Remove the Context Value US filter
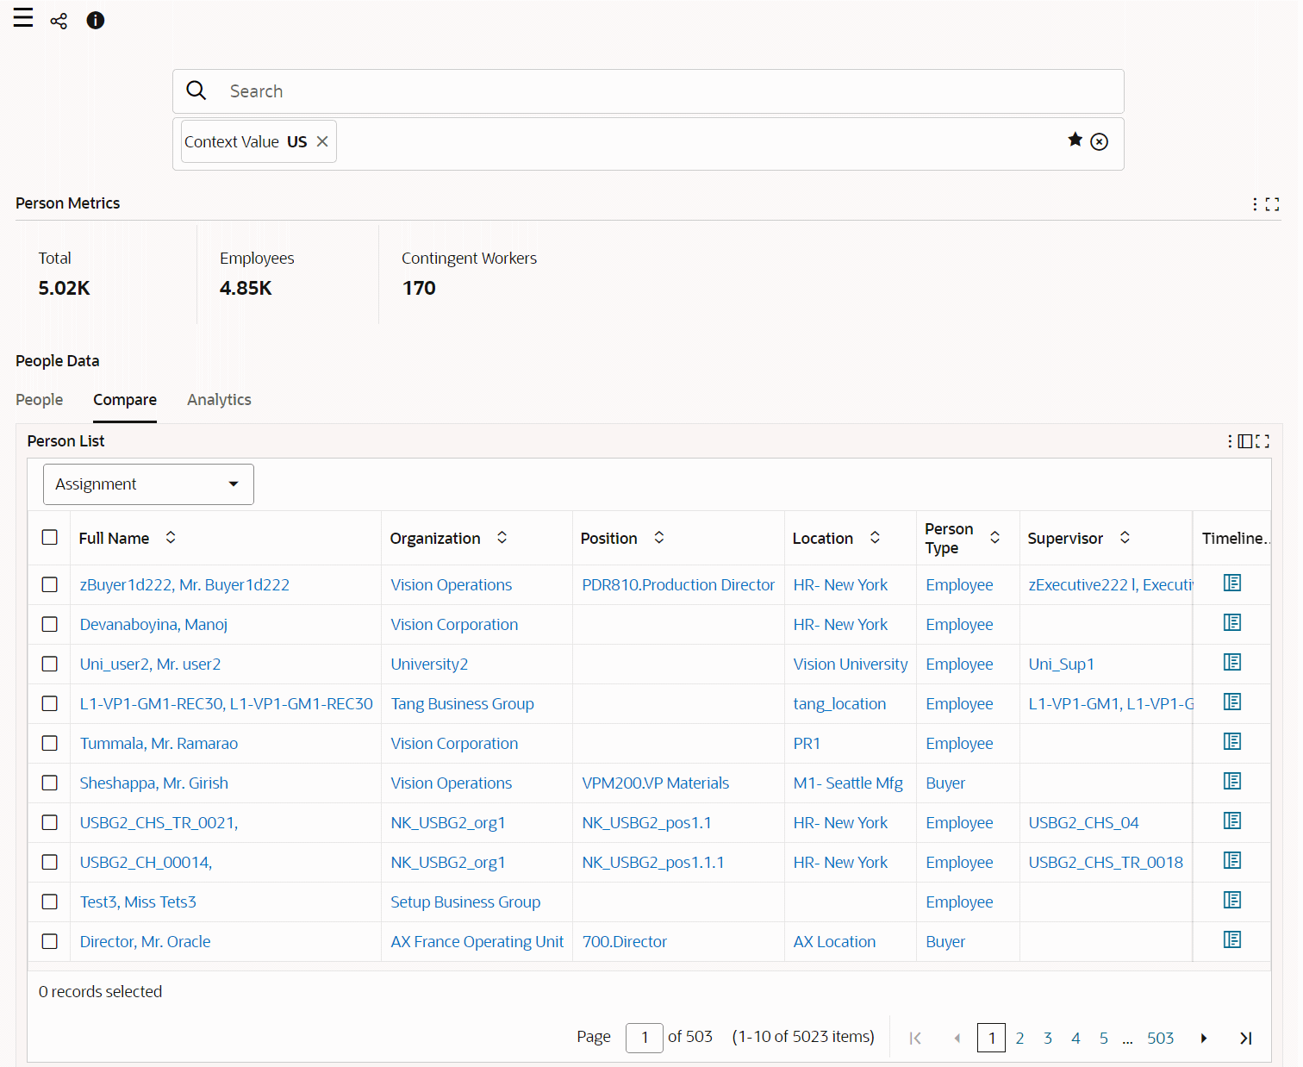The width and height of the screenshot is (1303, 1067). tap(322, 141)
